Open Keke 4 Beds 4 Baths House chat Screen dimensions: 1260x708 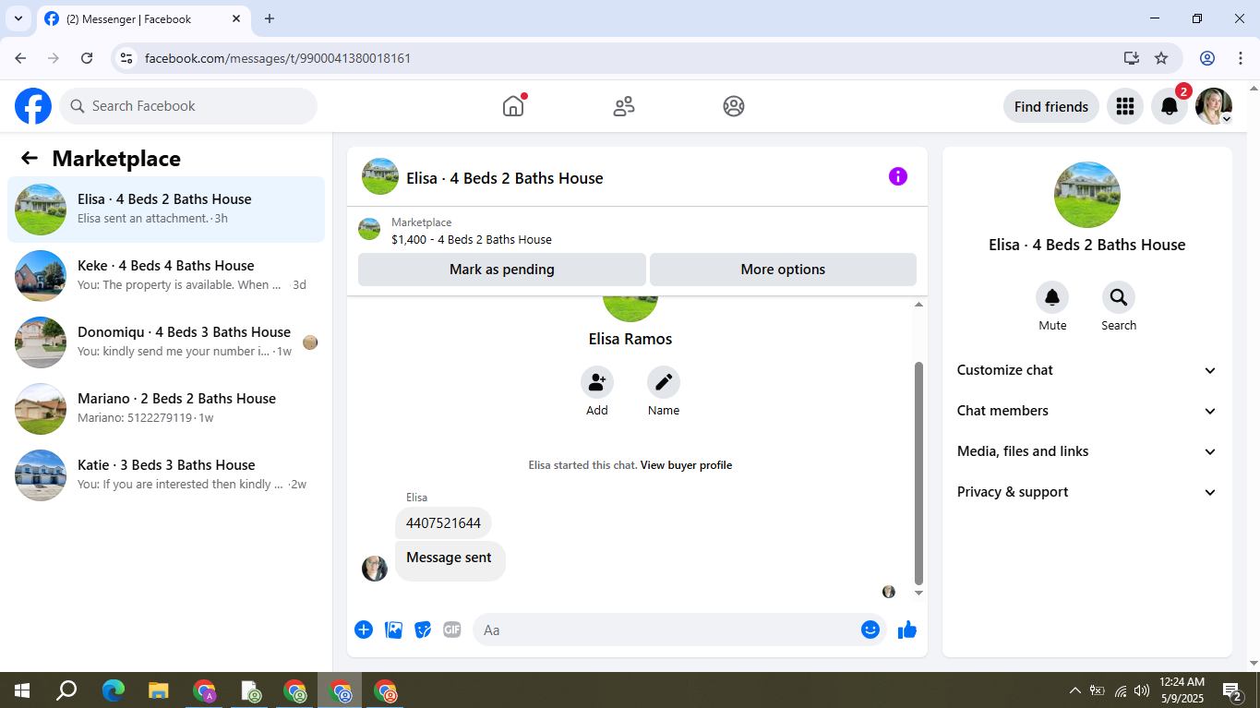(166, 276)
